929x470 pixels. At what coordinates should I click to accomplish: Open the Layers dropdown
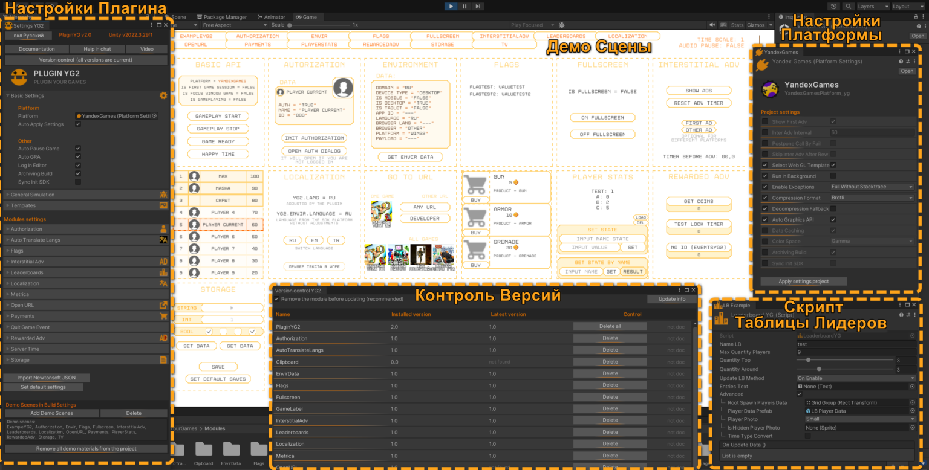[873, 6]
